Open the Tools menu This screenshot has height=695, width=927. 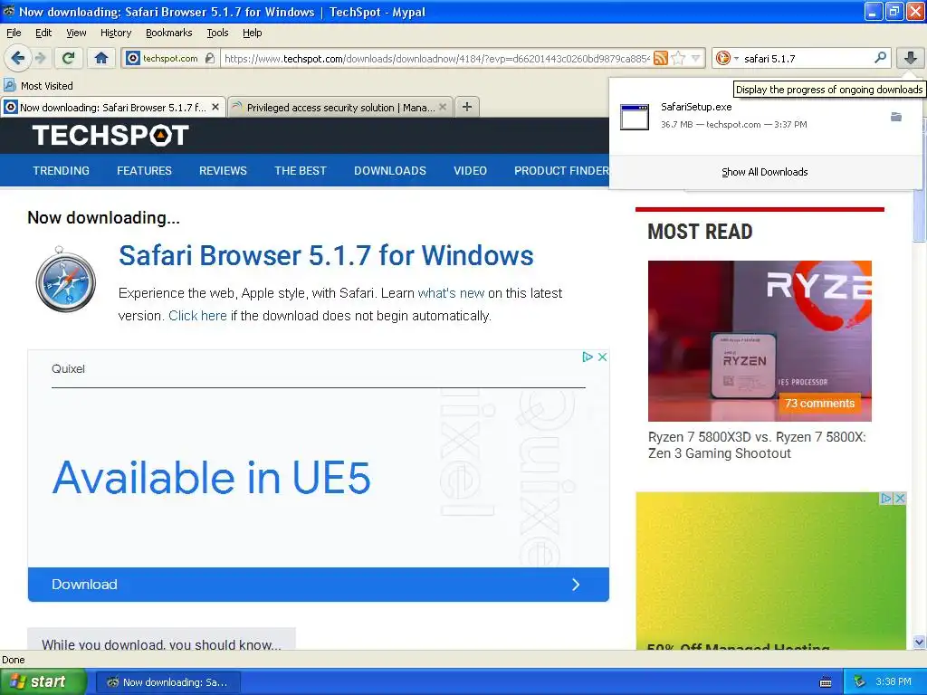pos(217,33)
